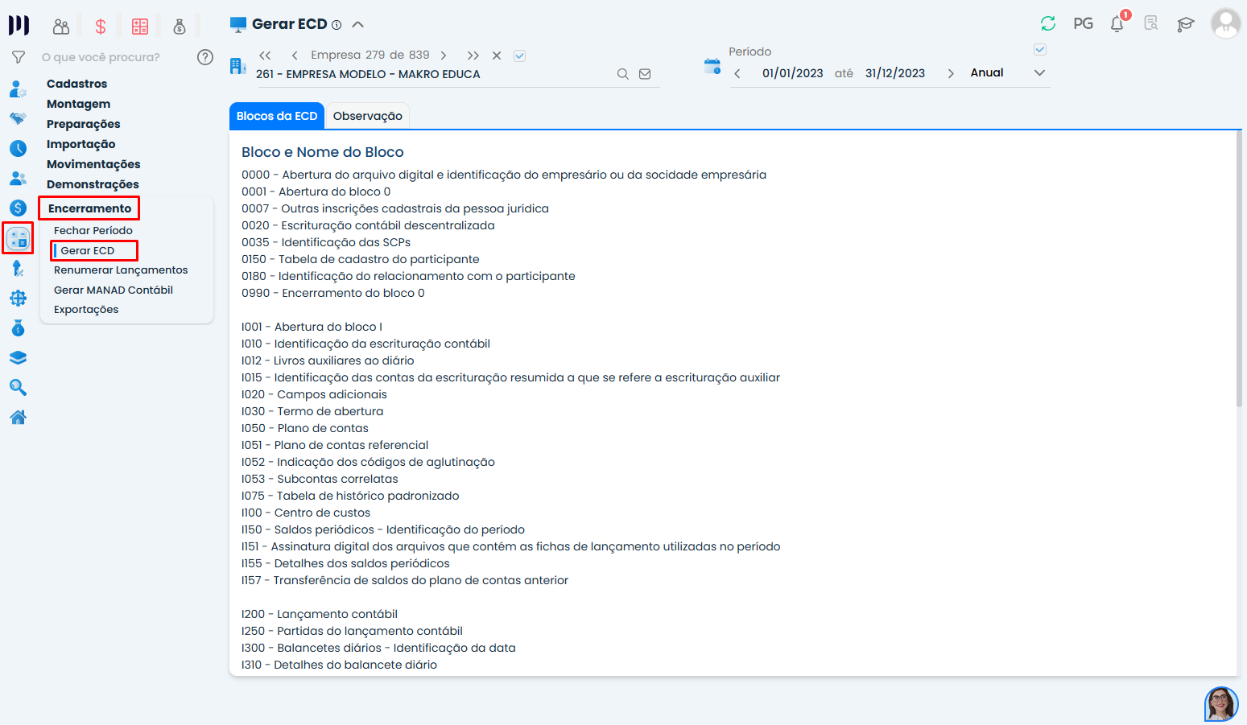Click the search magnifier next to company name
1247x725 pixels.
pos(622,74)
